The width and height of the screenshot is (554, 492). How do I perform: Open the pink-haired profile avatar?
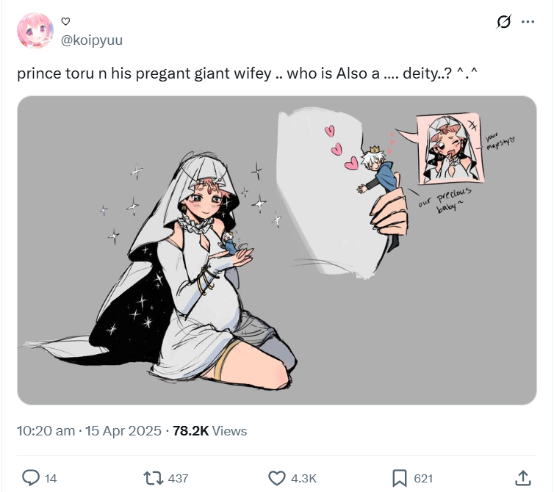pyautogui.click(x=35, y=30)
